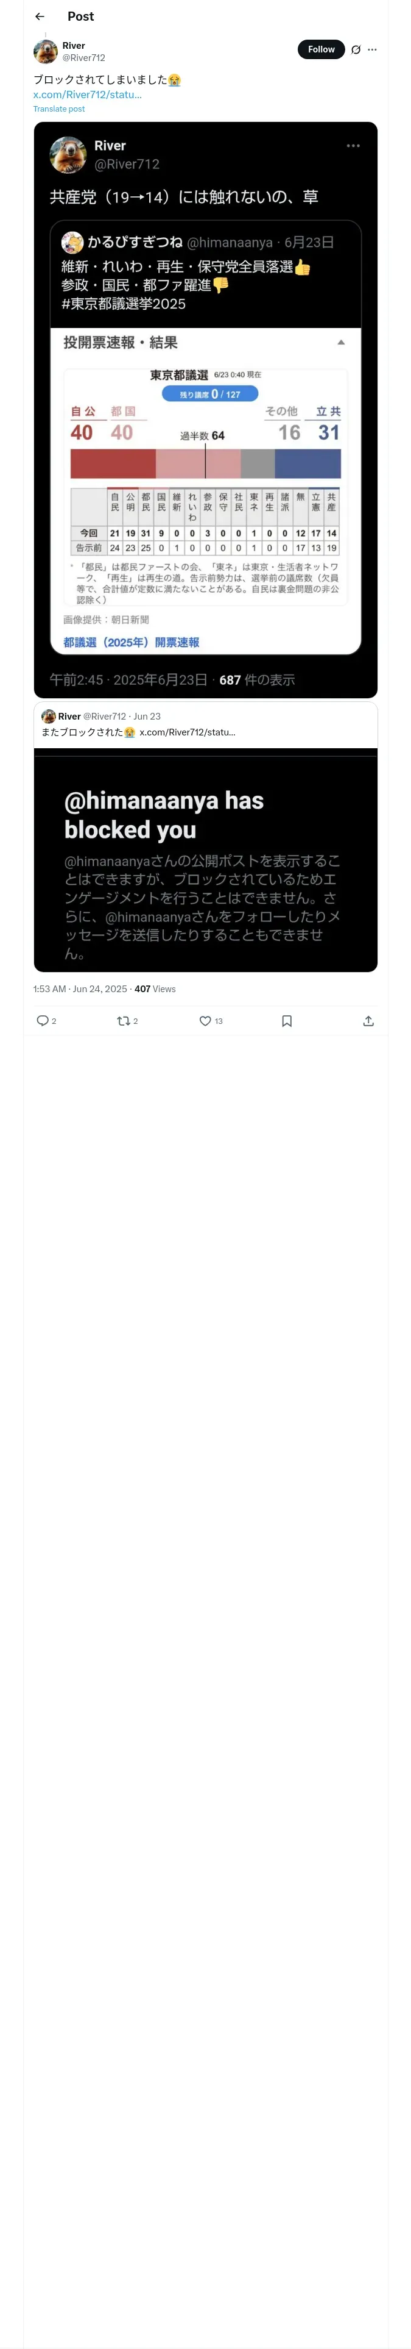
Task: Follow the River account
Action: tap(321, 49)
